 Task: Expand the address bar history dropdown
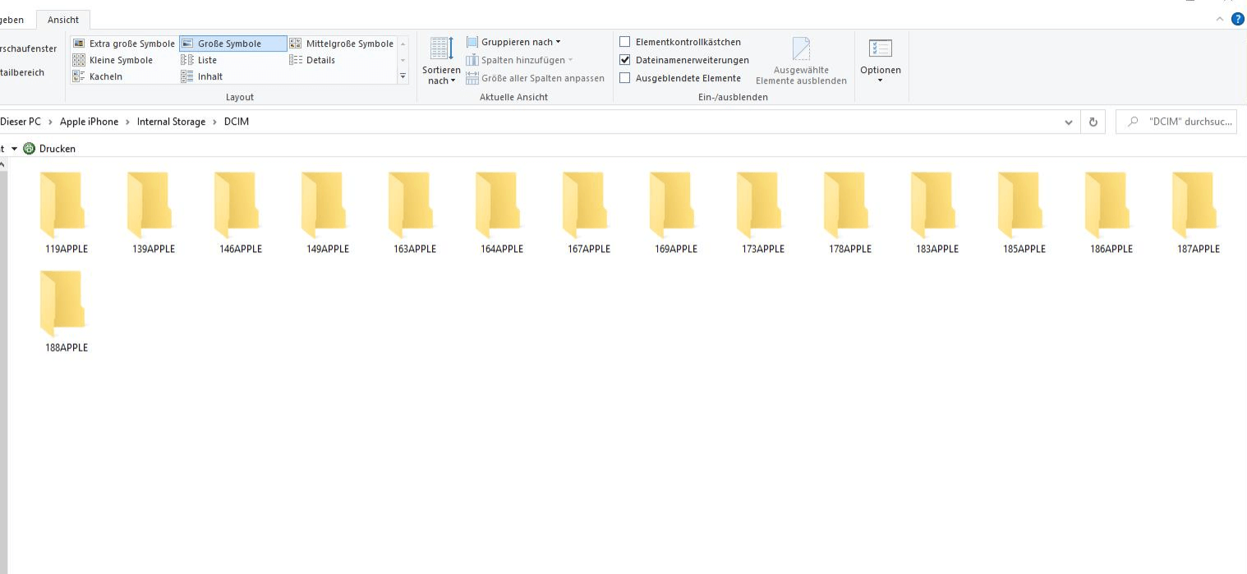point(1068,122)
